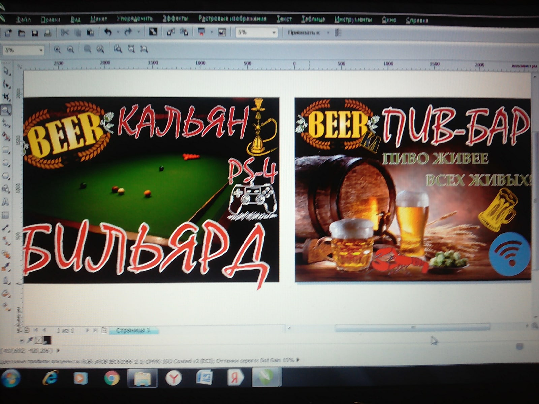Screen dimensions: 539x404
Task: Select the Shape tool in toolbox
Action: tap(6, 84)
